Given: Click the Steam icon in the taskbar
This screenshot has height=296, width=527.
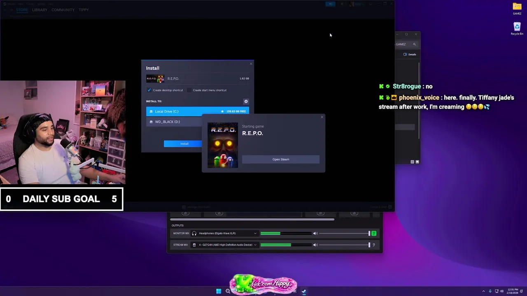Looking at the screenshot, I should click(304, 291).
